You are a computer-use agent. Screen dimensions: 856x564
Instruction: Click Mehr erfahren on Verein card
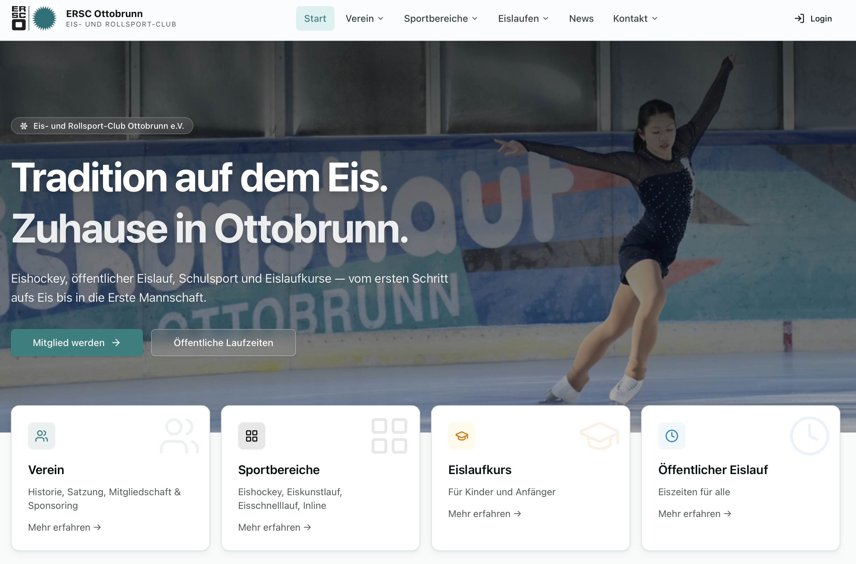coord(64,527)
